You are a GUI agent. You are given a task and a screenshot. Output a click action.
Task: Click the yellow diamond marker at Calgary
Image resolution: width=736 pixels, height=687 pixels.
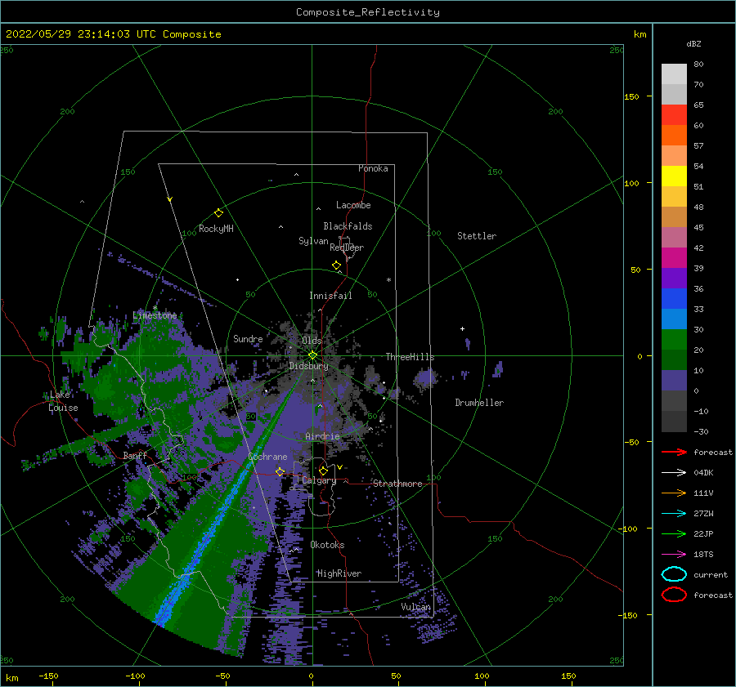[x=323, y=471]
